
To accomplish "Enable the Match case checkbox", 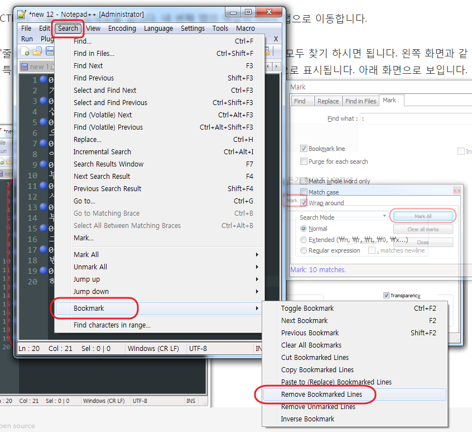I will coord(304,192).
